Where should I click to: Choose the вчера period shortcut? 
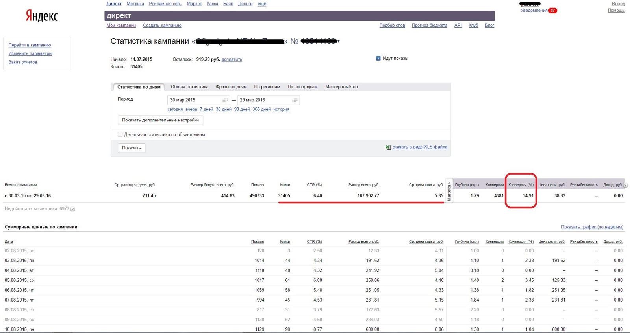[x=191, y=109]
